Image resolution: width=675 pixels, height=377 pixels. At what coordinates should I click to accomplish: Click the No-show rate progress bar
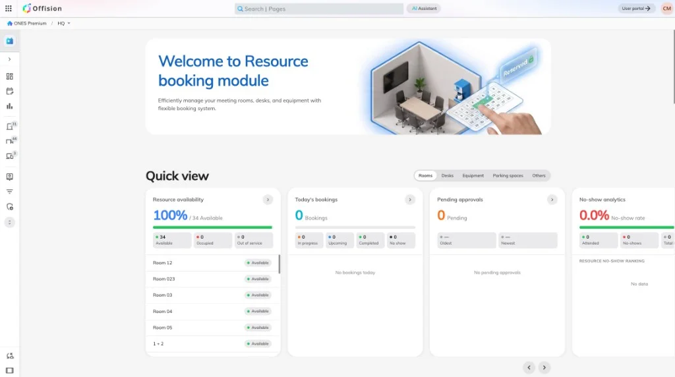pyautogui.click(x=627, y=227)
